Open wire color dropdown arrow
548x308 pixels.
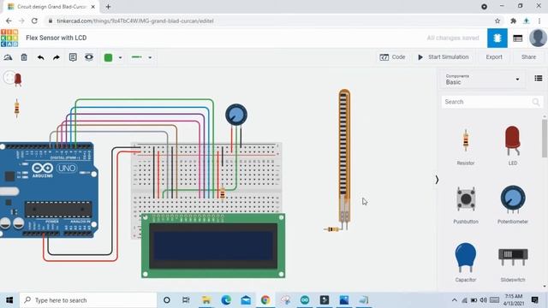click(120, 57)
